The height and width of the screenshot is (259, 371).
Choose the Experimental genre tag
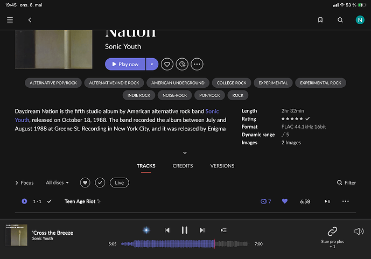click(273, 83)
